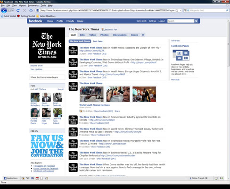The width and height of the screenshot is (230, 189).
Task: Select the Just Fans wall filter
Action: tap(98, 41)
